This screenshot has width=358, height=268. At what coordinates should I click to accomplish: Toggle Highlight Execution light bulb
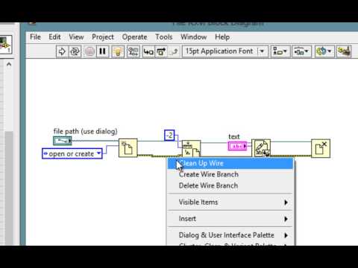[x=118, y=51]
